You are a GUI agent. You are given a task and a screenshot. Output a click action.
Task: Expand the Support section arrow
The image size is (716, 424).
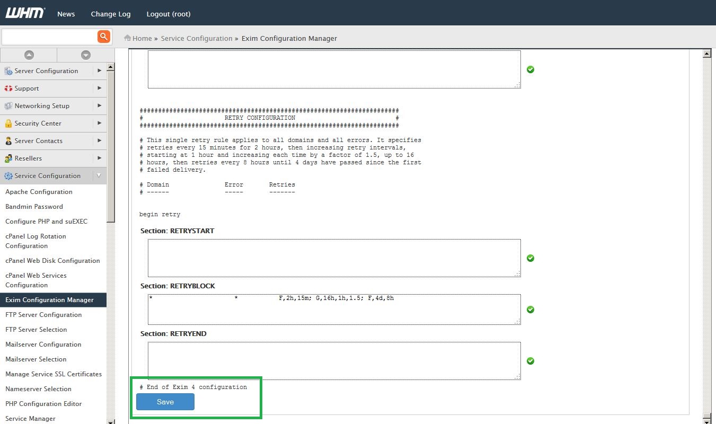(99, 88)
